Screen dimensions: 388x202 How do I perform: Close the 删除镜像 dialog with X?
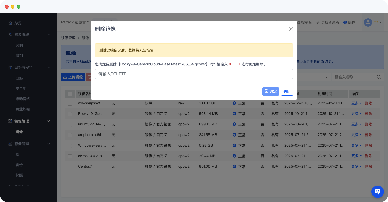click(x=291, y=29)
